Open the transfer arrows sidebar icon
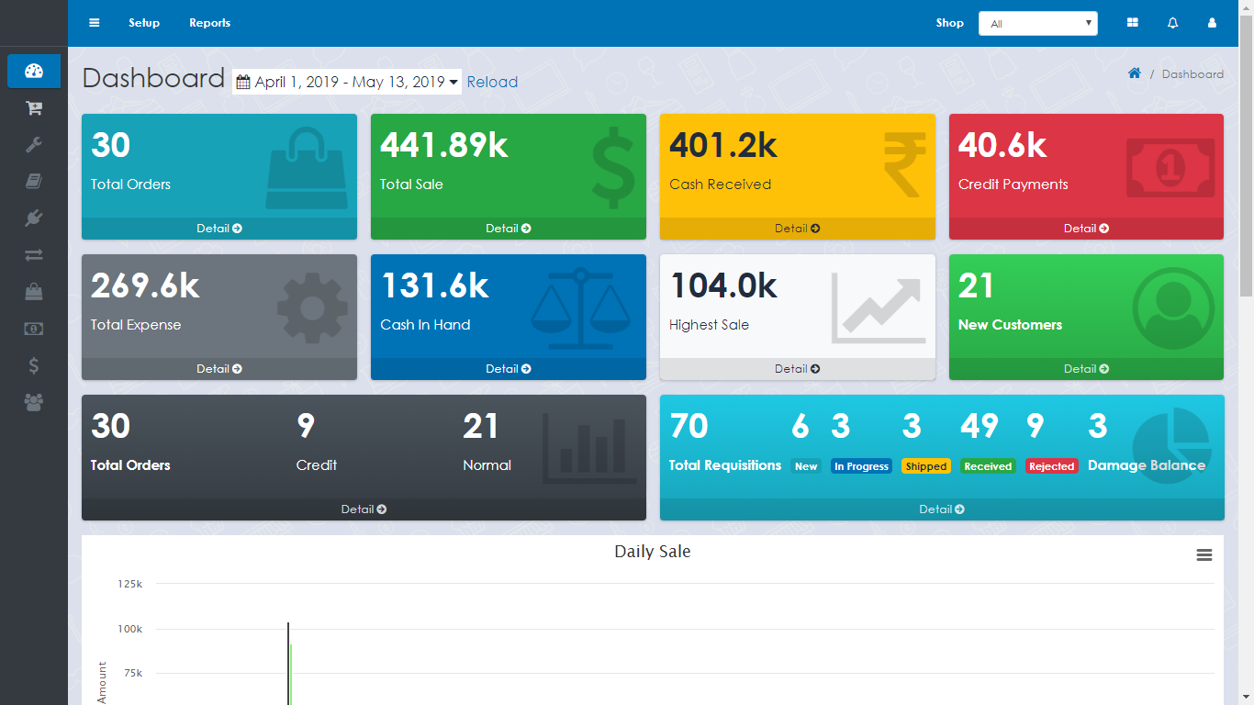Image resolution: width=1254 pixels, height=705 pixels. [x=34, y=255]
